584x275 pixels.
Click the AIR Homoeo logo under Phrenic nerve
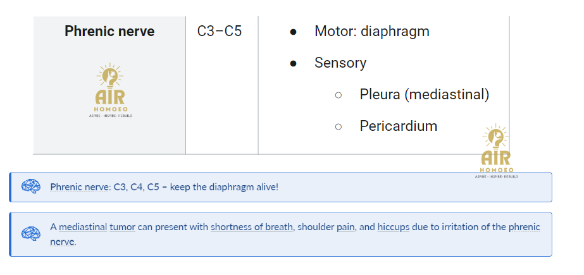(110, 90)
